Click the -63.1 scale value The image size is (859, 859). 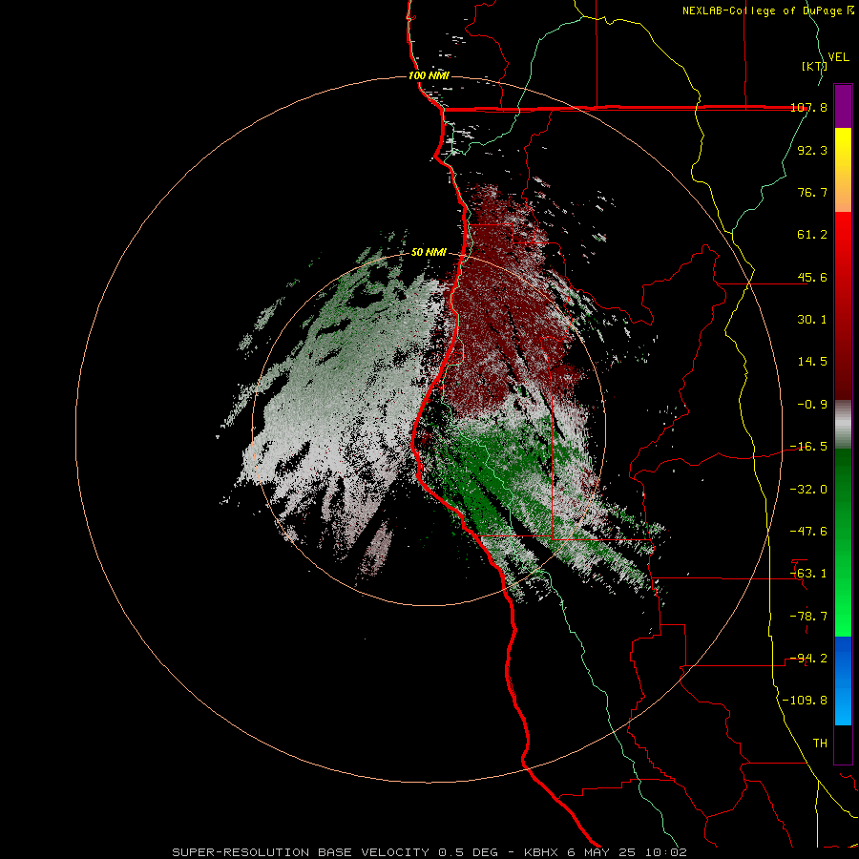click(x=808, y=574)
